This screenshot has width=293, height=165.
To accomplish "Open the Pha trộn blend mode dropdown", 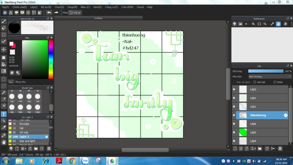I will click(270, 77).
